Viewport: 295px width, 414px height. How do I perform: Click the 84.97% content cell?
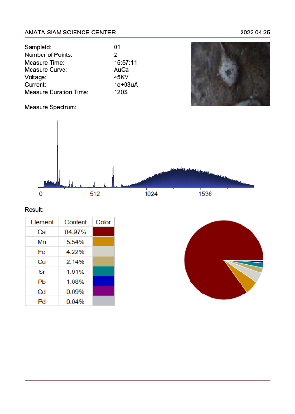[75, 232]
